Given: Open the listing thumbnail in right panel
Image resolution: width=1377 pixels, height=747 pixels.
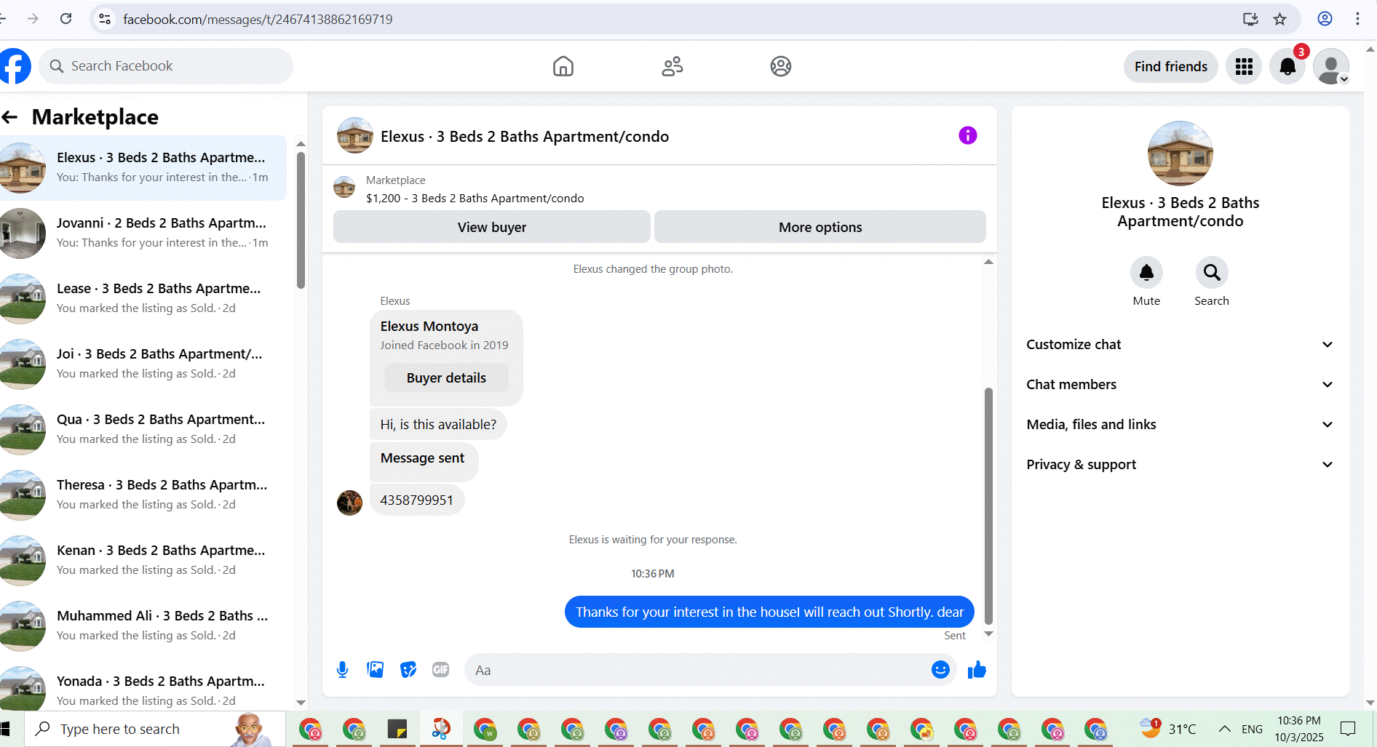Looking at the screenshot, I should (1180, 153).
